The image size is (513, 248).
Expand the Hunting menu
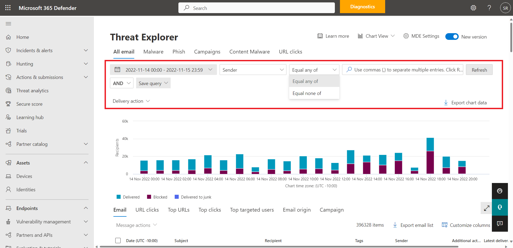pos(86,64)
